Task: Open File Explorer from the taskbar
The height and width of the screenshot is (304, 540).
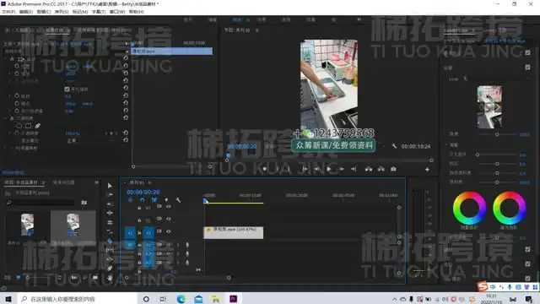Action: click(x=216, y=299)
